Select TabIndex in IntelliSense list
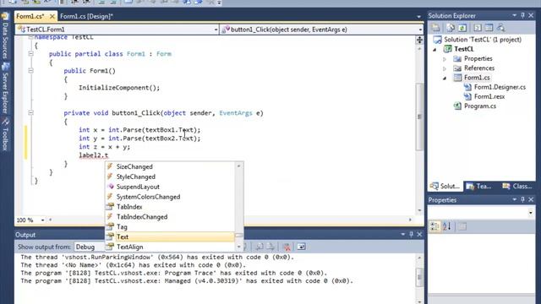The height and width of the screenshot is (304, 541). click(169, 207)
